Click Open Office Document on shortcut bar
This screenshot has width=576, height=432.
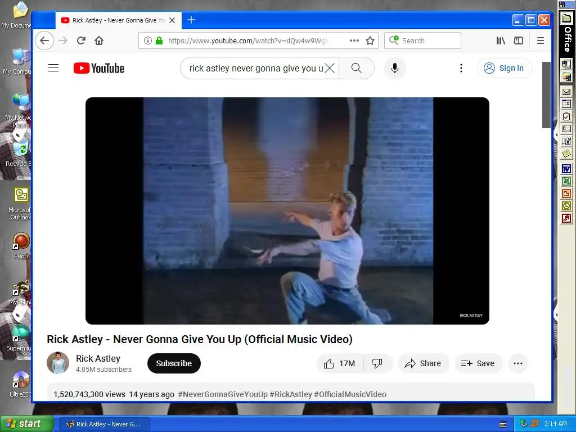[566, 76]
